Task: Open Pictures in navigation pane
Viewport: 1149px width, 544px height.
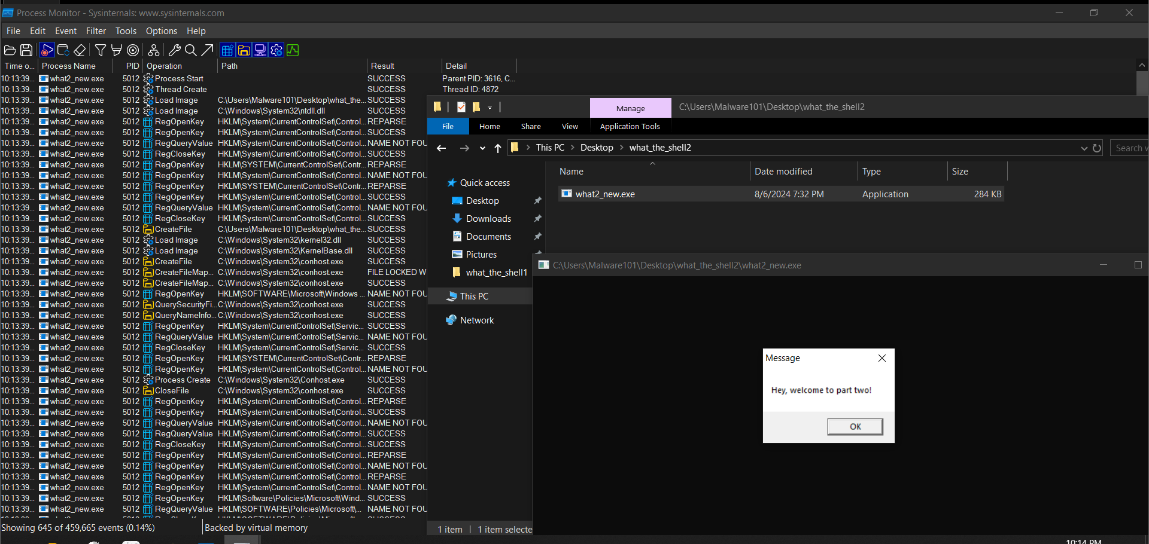Action: 481,255
